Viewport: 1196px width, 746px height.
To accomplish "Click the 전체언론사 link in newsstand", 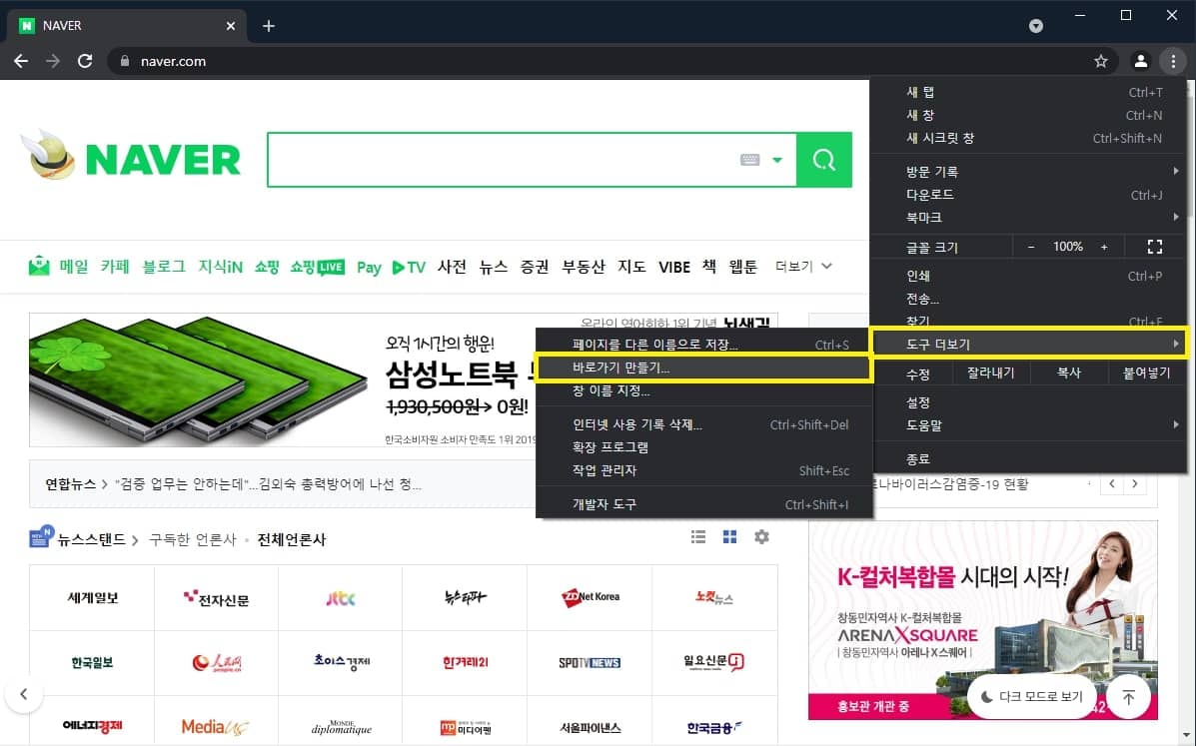I will (x=293, y=536).
